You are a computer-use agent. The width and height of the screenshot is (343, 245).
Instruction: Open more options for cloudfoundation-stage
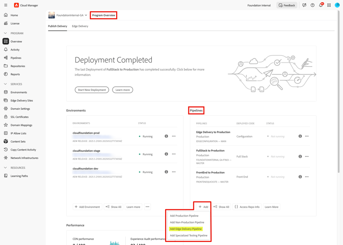[174, 154]
